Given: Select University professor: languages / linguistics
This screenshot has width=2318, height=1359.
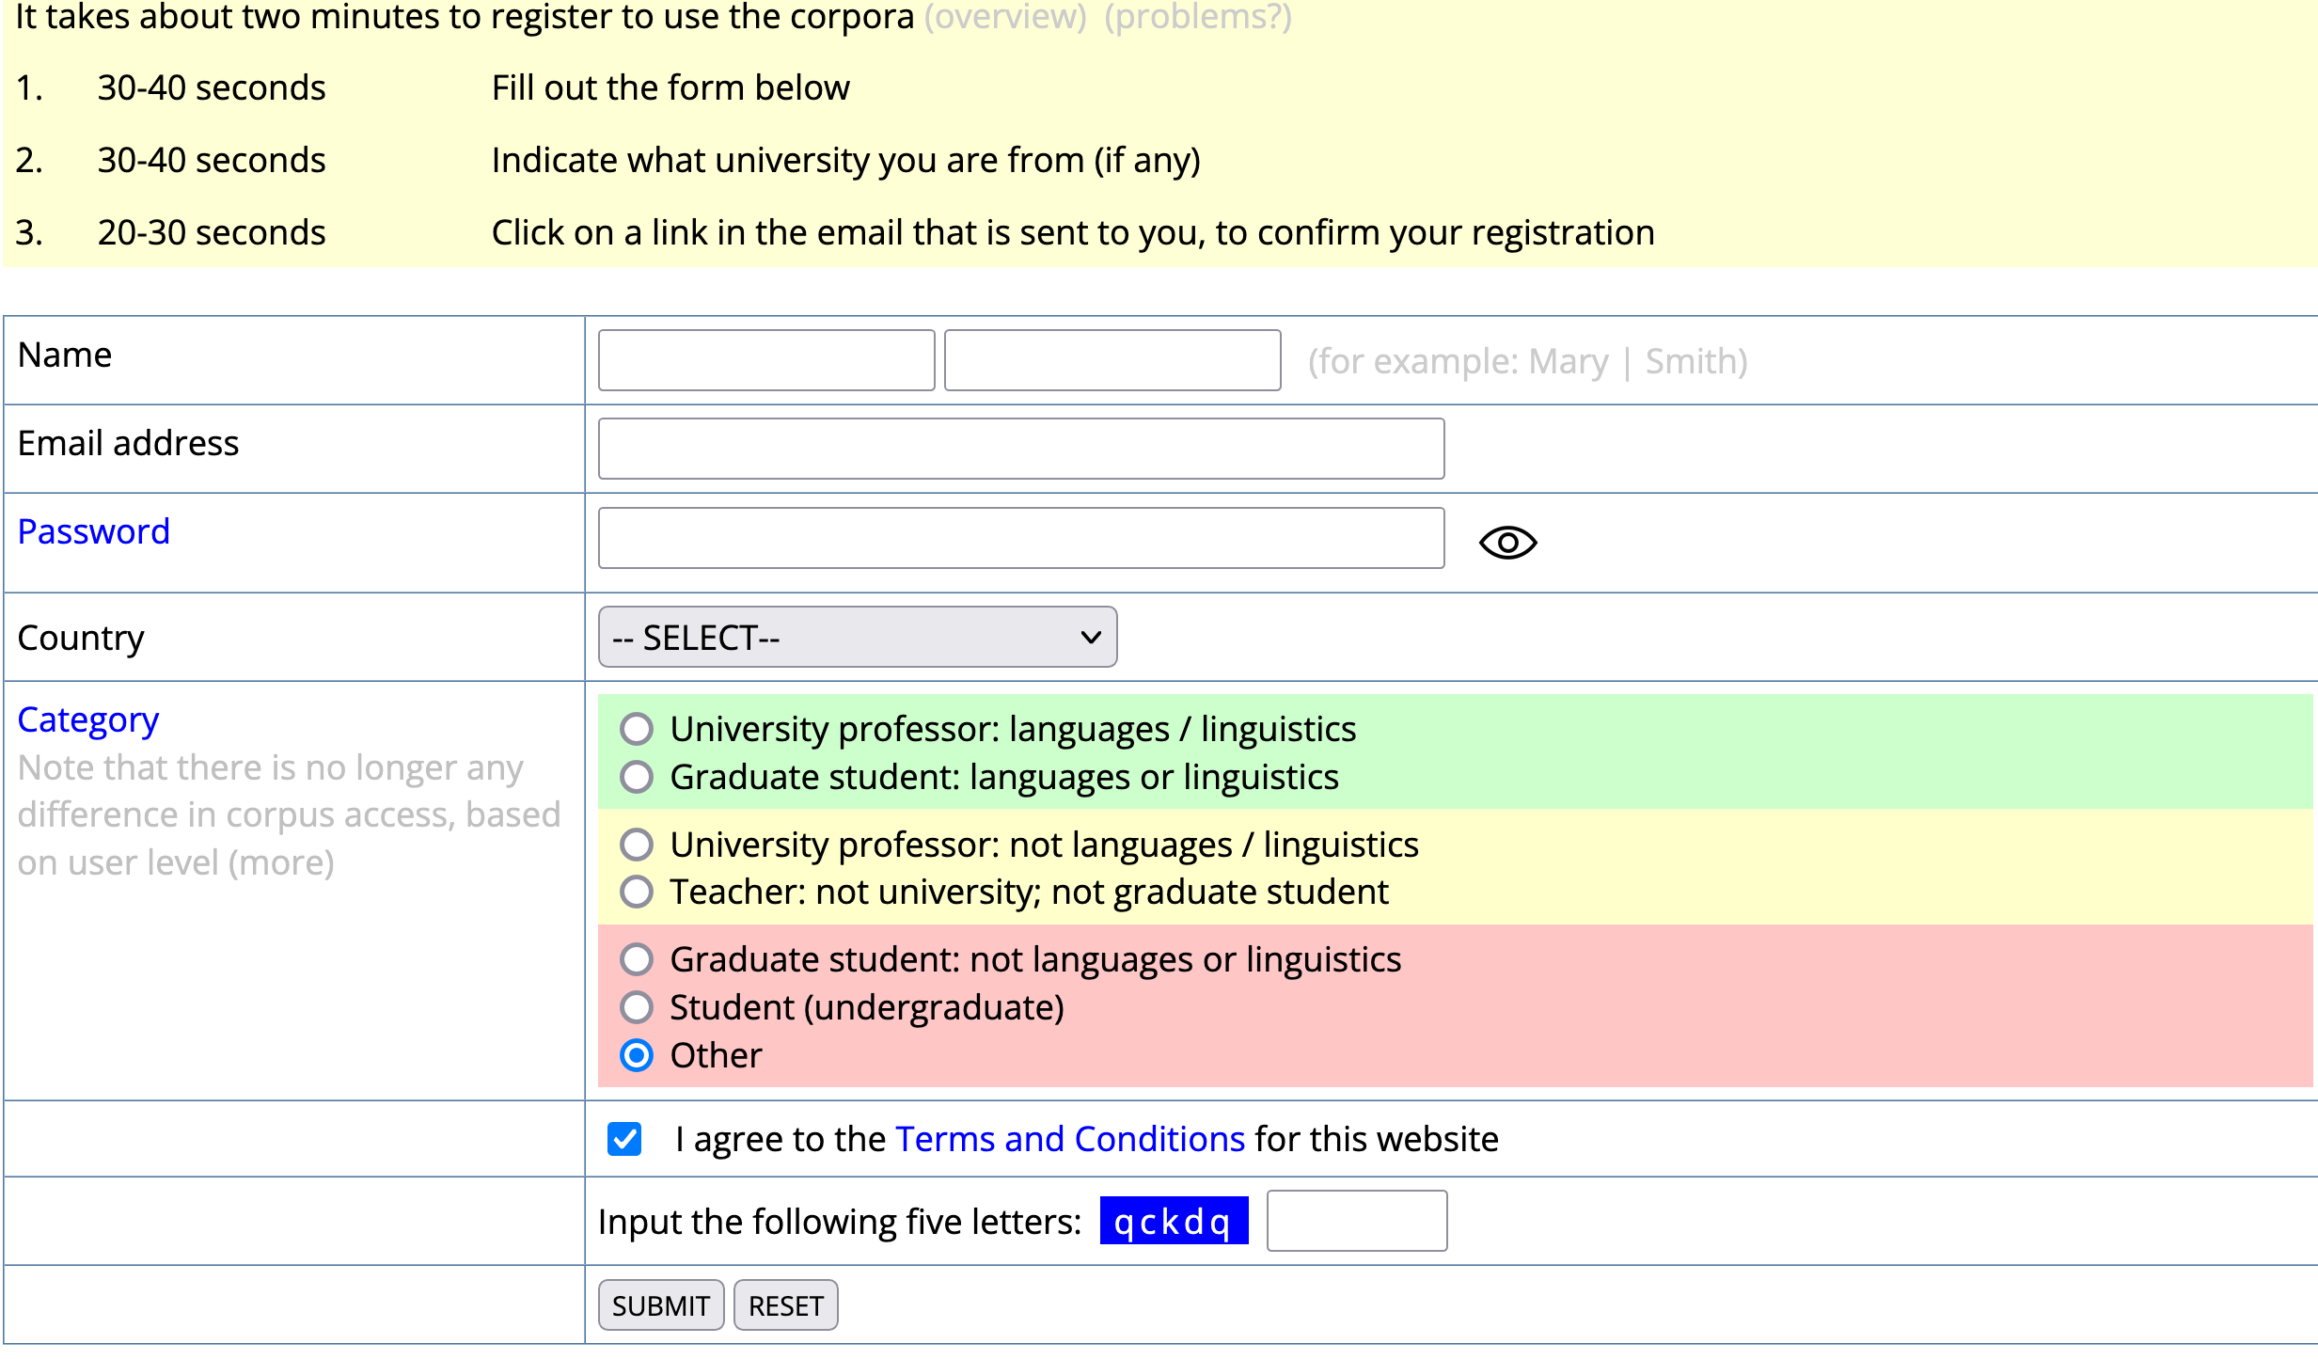Looking at the screenshot, I should pos(637,729).
